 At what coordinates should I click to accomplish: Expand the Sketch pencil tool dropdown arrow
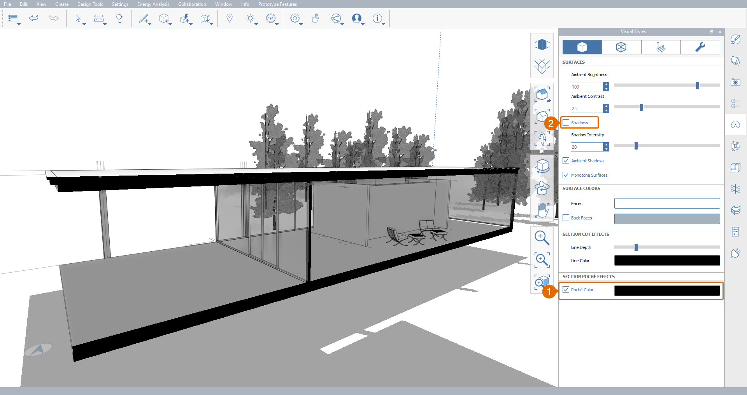pos(149,24)
